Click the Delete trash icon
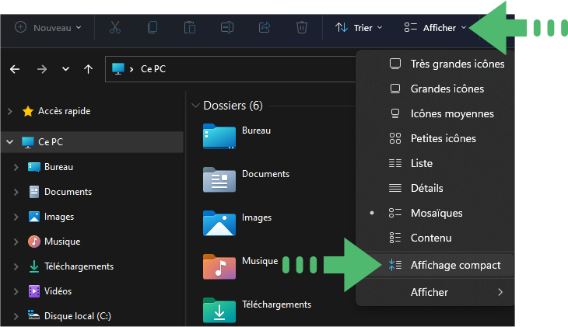Image resolution: width=568 pixels, height=327 pixels. 301,27
